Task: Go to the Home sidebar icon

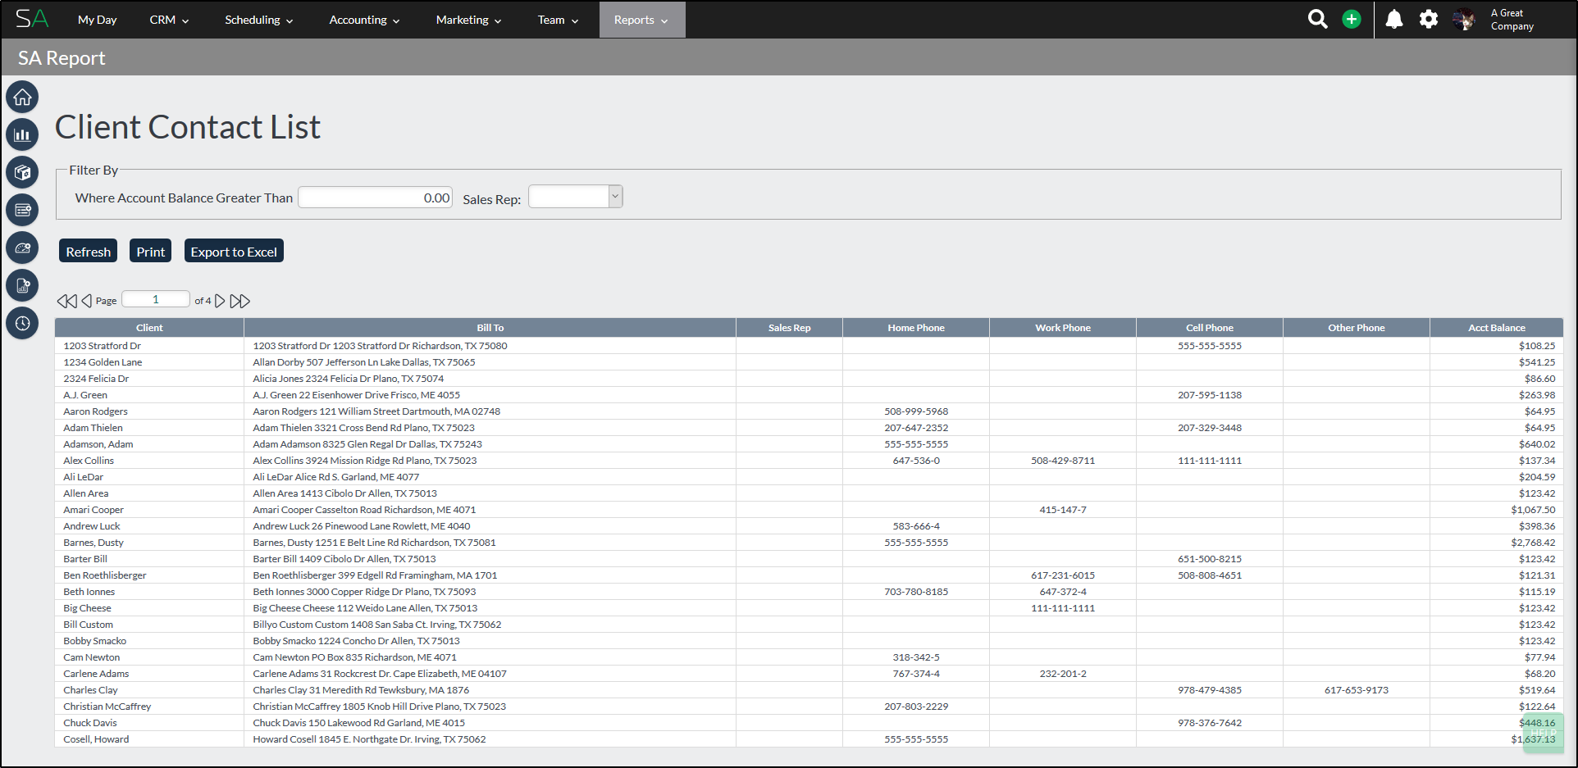Action: (22, 98)
